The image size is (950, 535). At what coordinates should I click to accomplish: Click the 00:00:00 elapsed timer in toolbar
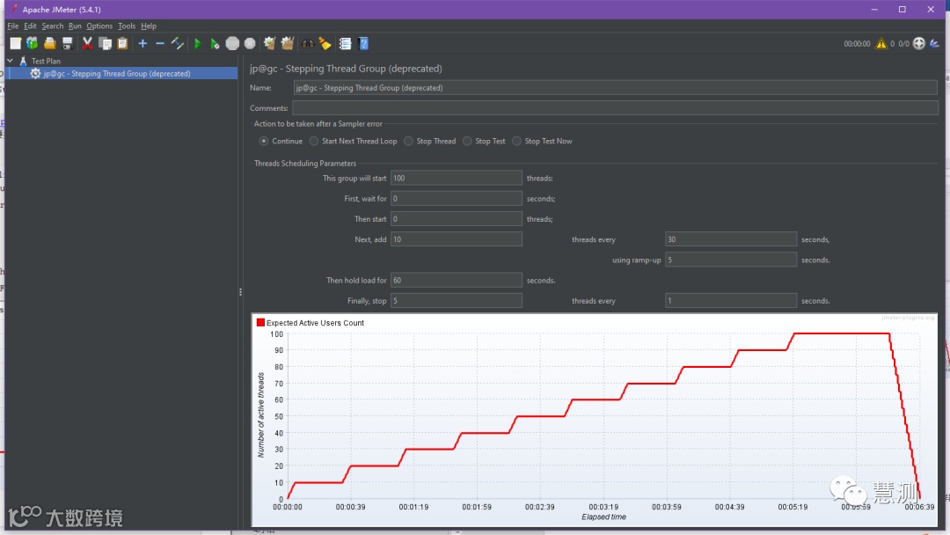pos(857,44)
